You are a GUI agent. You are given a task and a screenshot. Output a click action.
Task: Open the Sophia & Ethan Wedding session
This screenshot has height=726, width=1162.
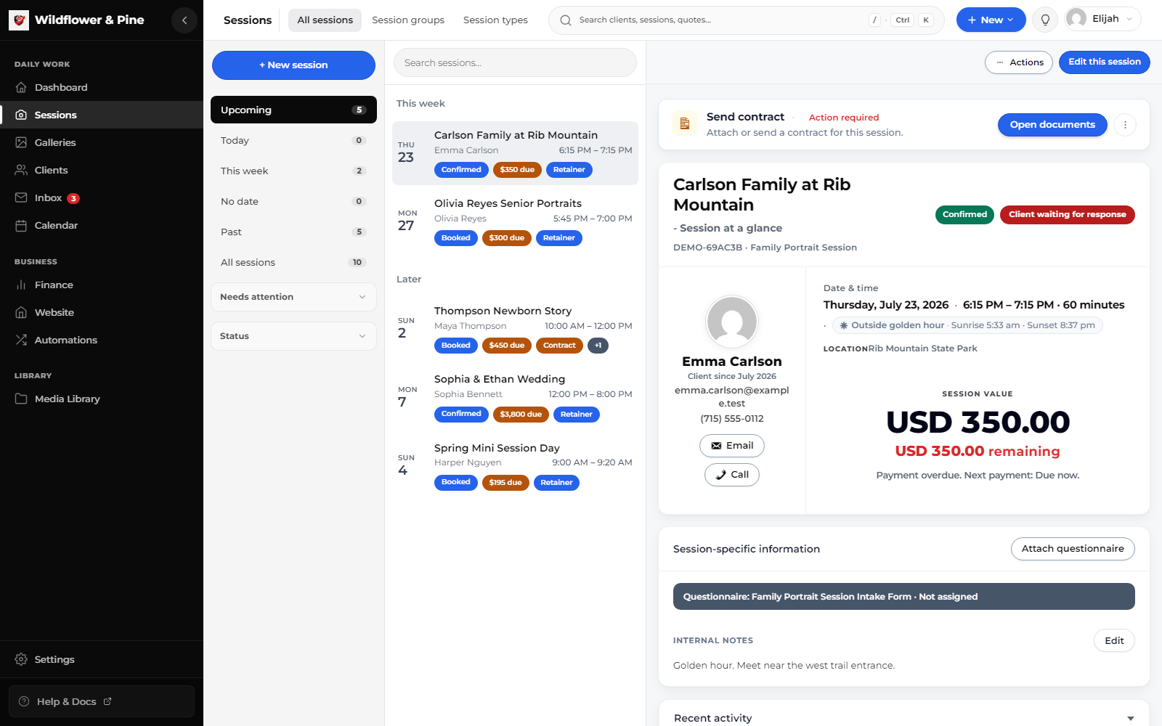click(515, 397)
